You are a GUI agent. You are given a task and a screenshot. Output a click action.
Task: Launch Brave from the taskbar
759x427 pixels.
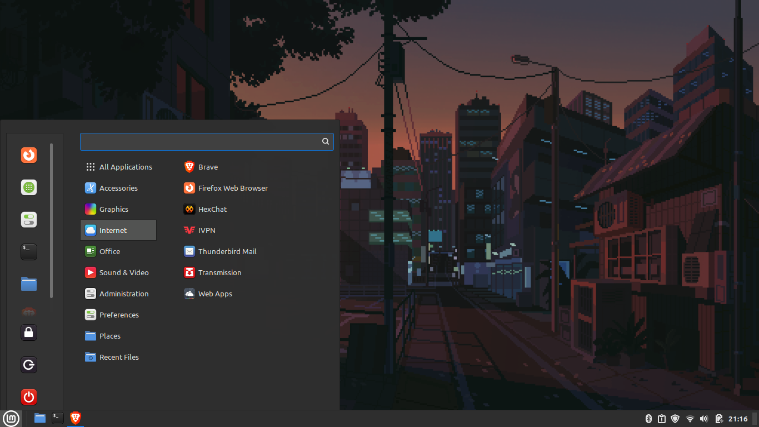coord(75,418)
